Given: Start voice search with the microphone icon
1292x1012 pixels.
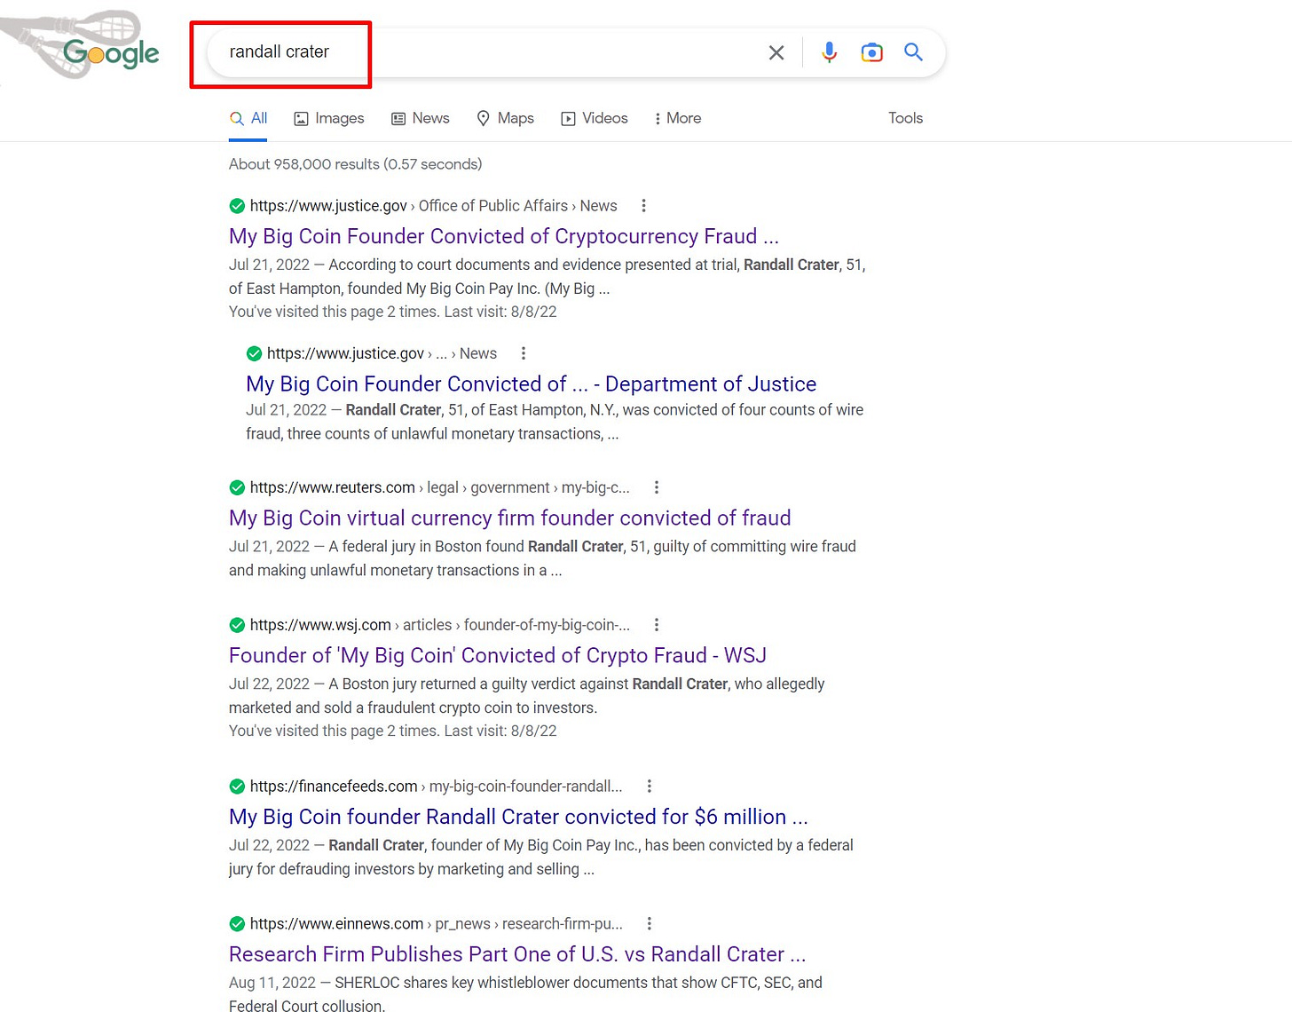Looking at the screenshot, I should pyautogui.click(x=829, y=52).
